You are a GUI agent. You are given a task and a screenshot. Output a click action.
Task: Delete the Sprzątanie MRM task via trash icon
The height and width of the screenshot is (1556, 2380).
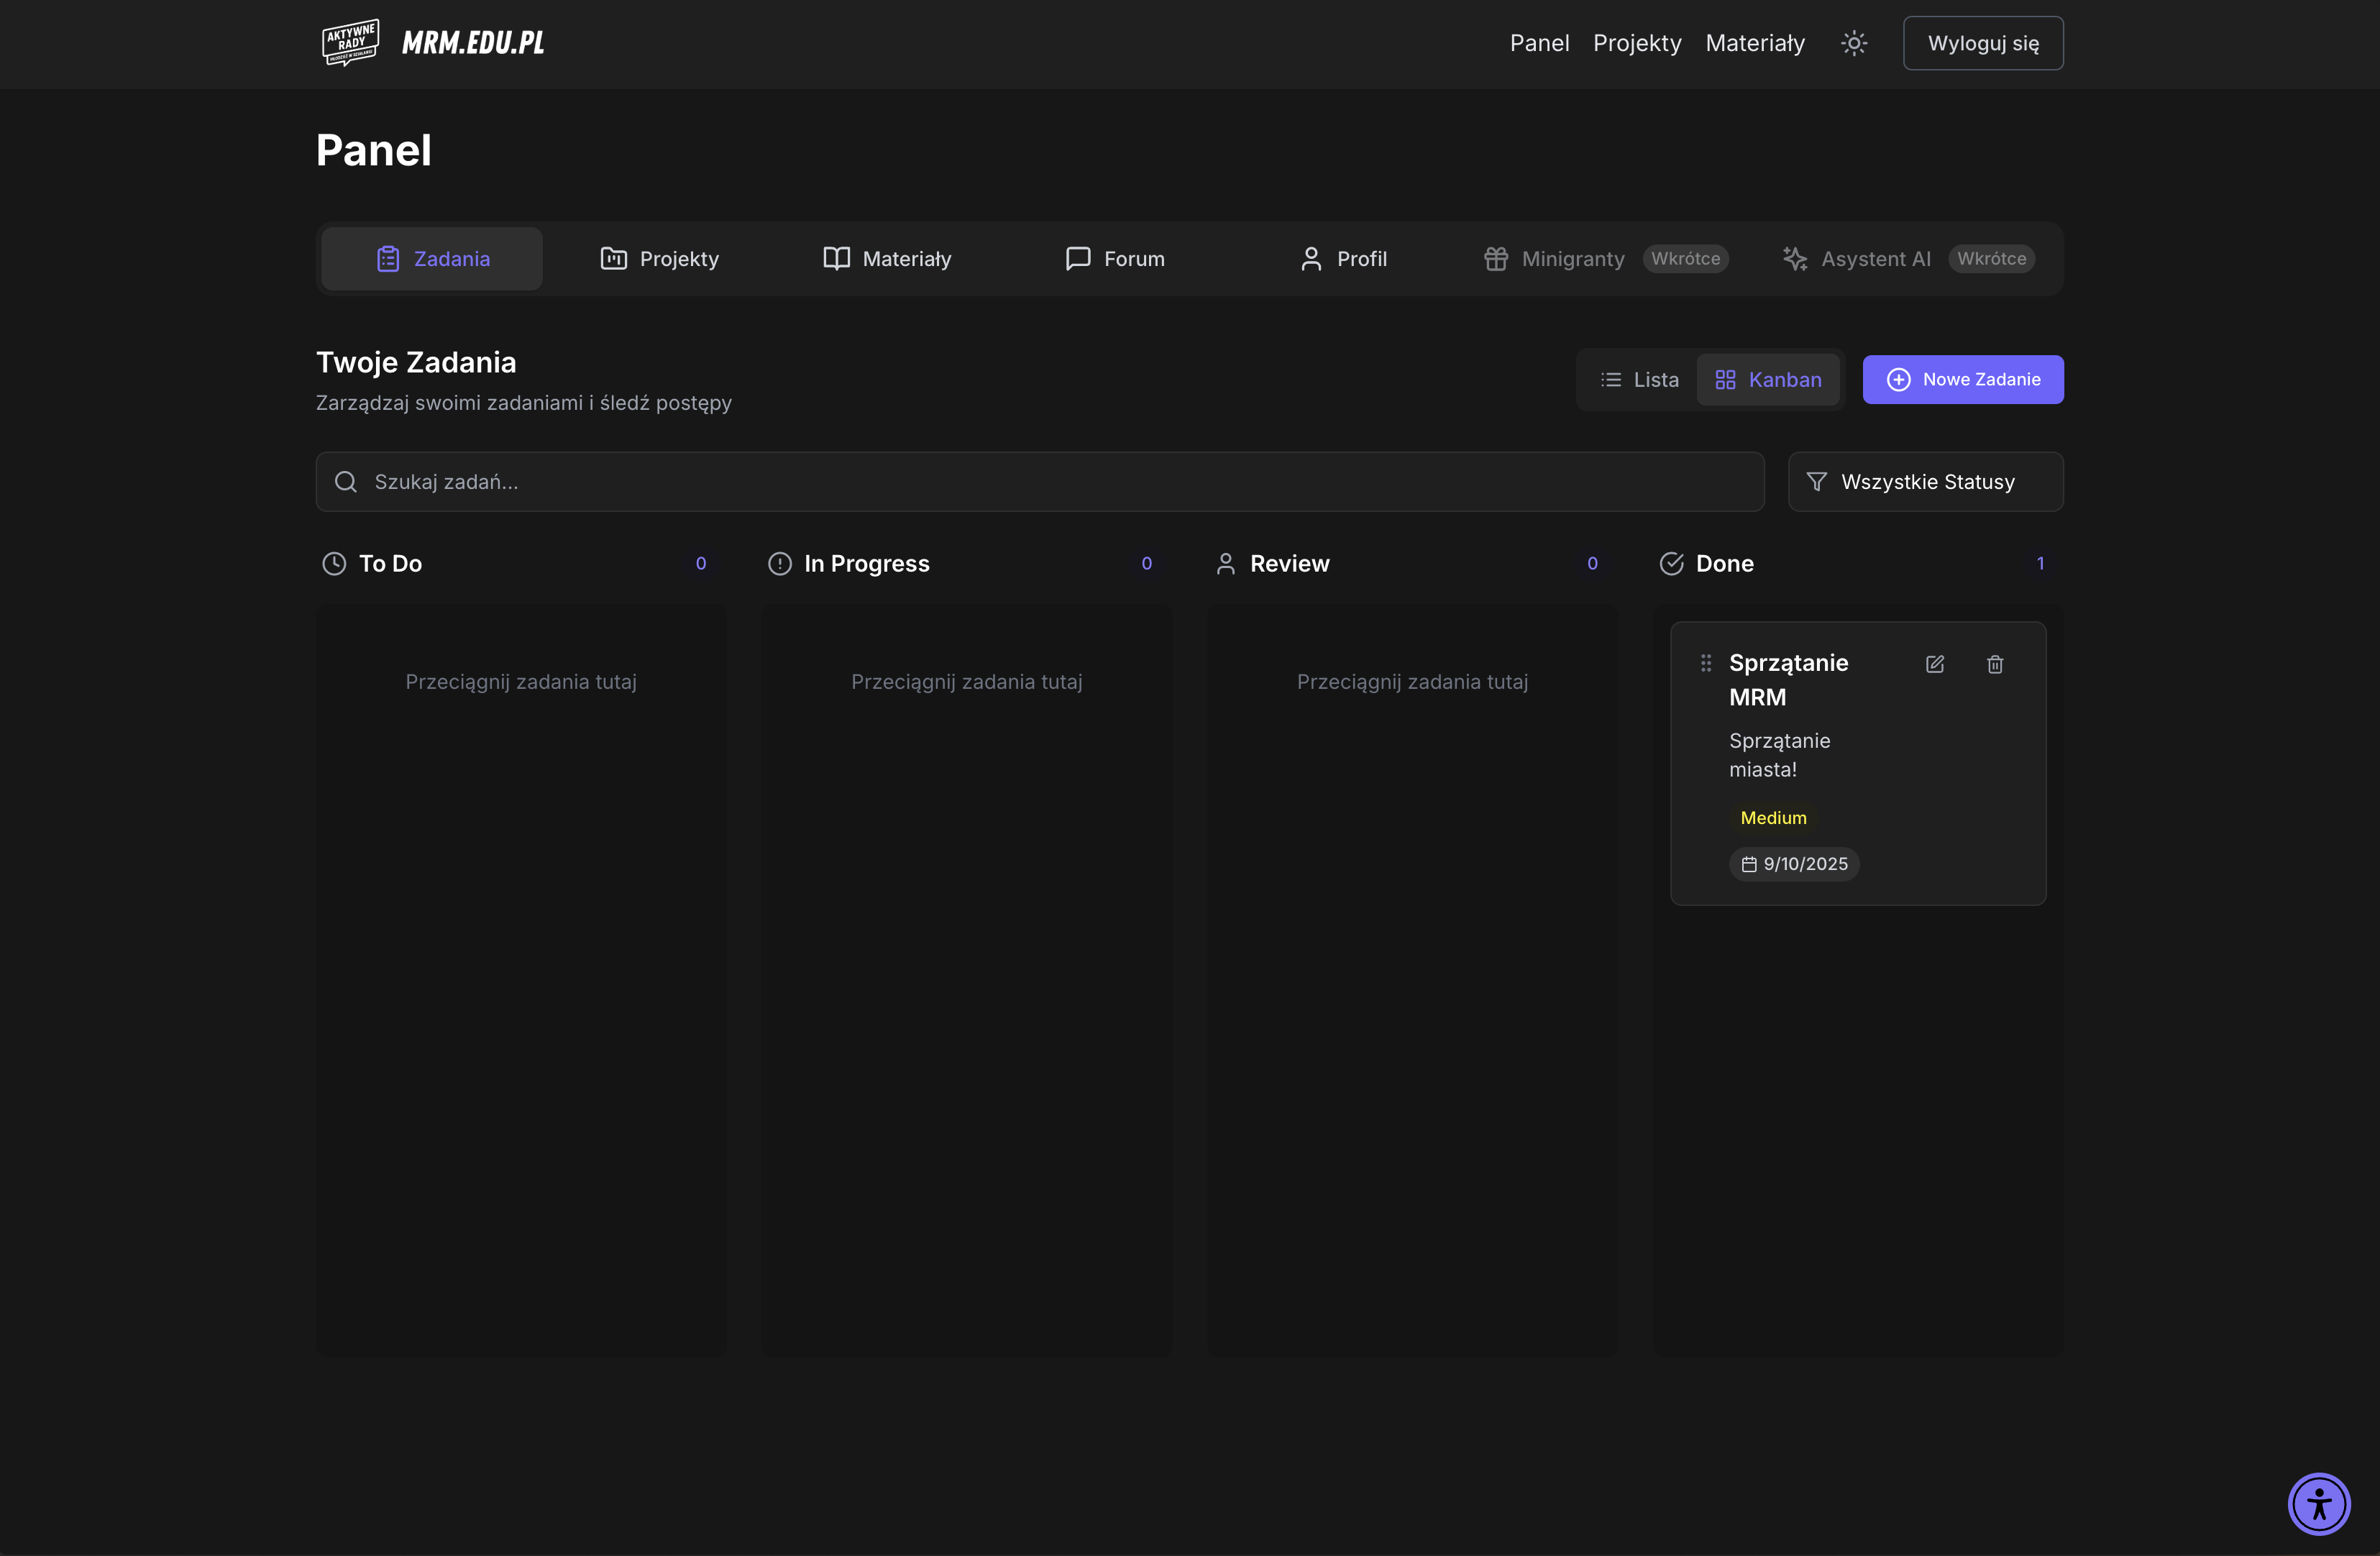click(x=1994, y=664)
